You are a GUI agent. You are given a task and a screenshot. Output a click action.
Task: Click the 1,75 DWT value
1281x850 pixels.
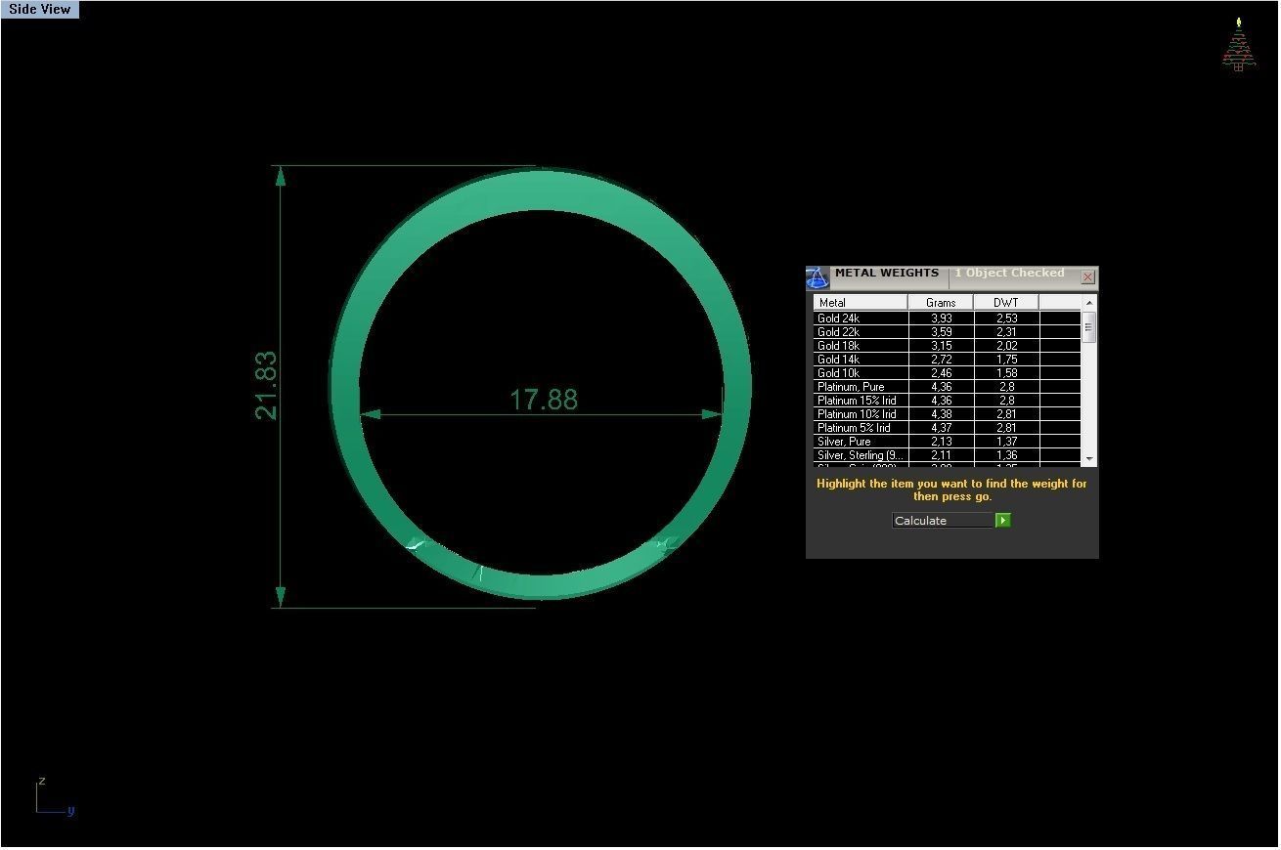[x=1006, y=360]
